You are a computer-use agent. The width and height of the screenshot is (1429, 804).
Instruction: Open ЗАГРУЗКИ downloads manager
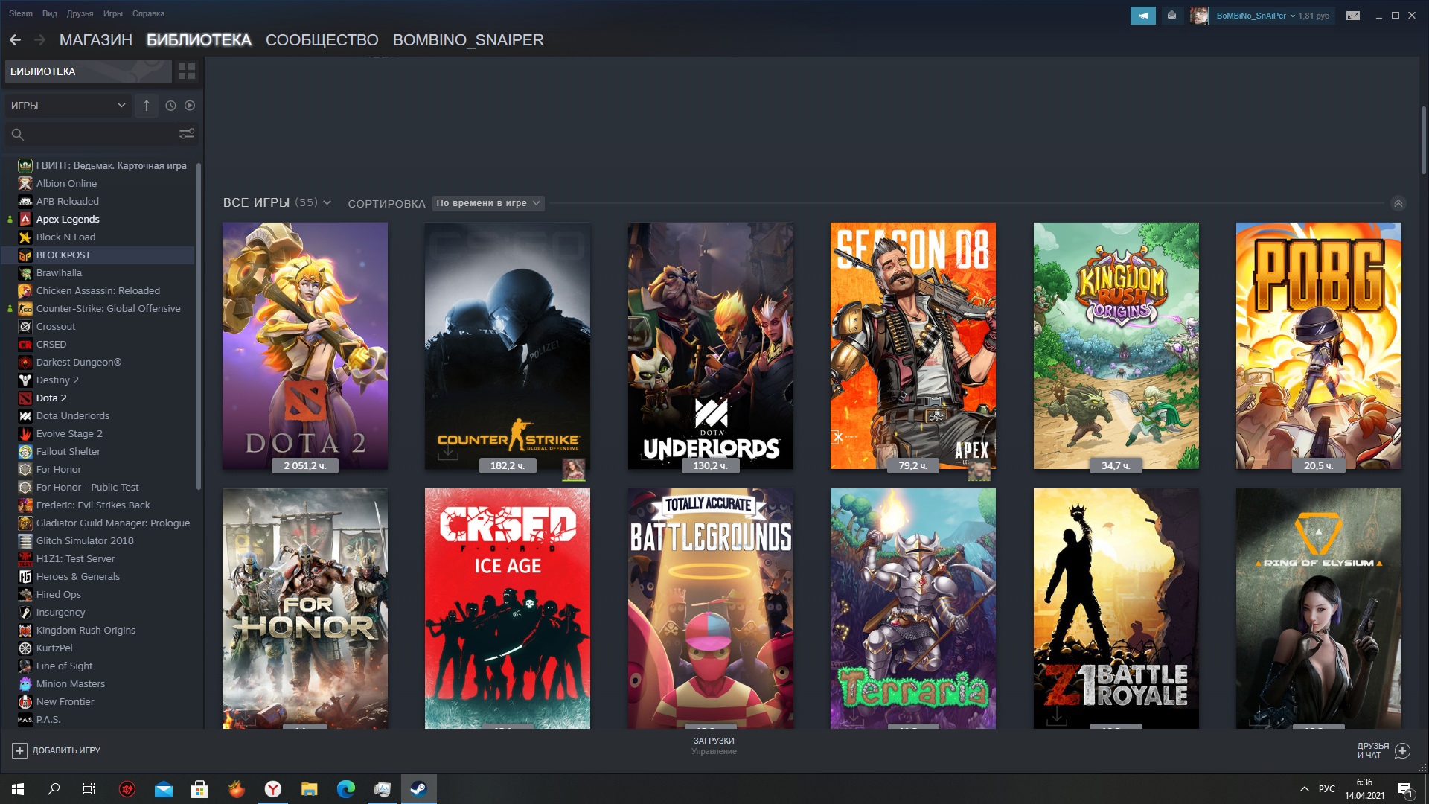(x=714, y=745)
